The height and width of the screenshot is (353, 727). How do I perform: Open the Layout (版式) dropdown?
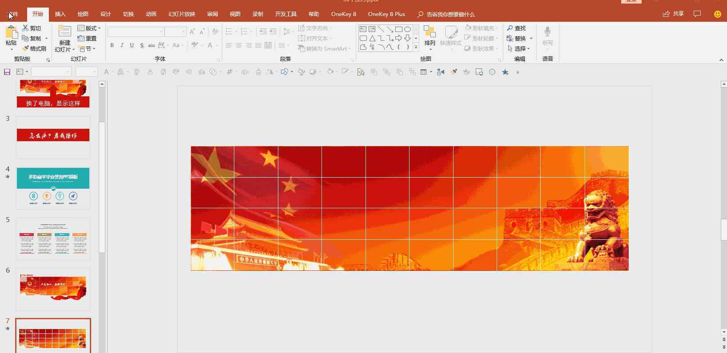tap(89, 28)
